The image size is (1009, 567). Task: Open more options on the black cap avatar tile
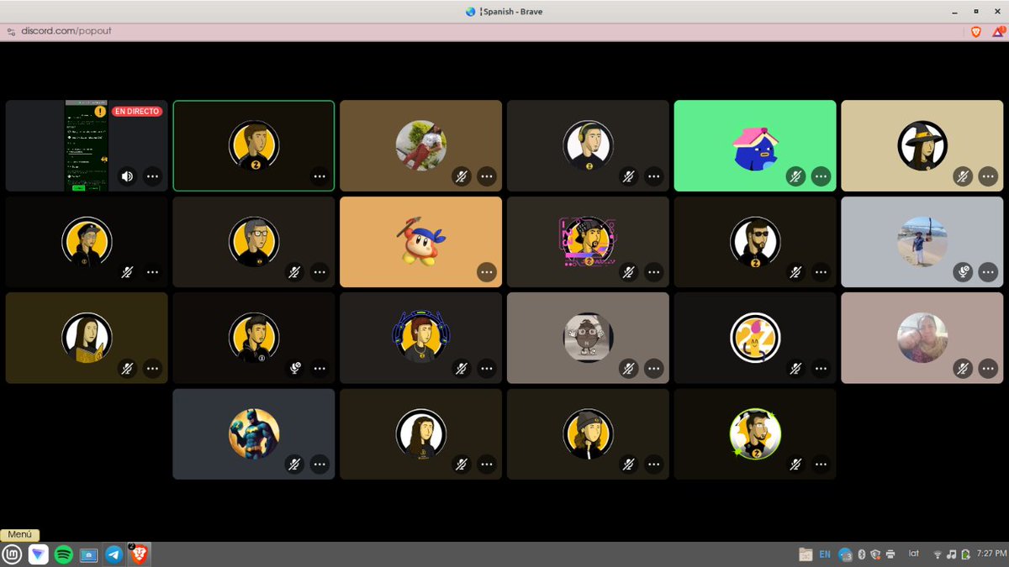152,272
